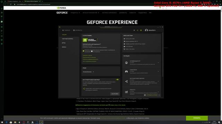Click the green share icon in overlay panel
The width and height of the screenshot is (222, 124).
[84, 89]
